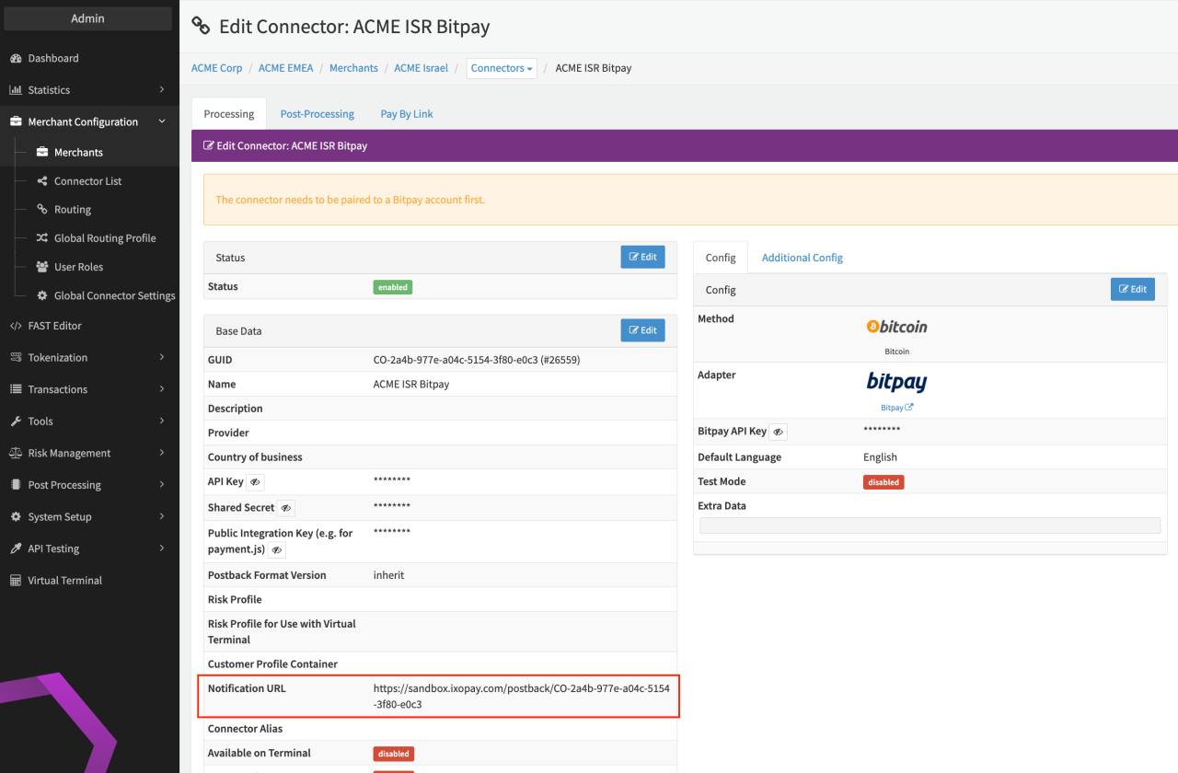Expand the Risk Management menu
Viewport: 1178px width, 773px height.
88,453
